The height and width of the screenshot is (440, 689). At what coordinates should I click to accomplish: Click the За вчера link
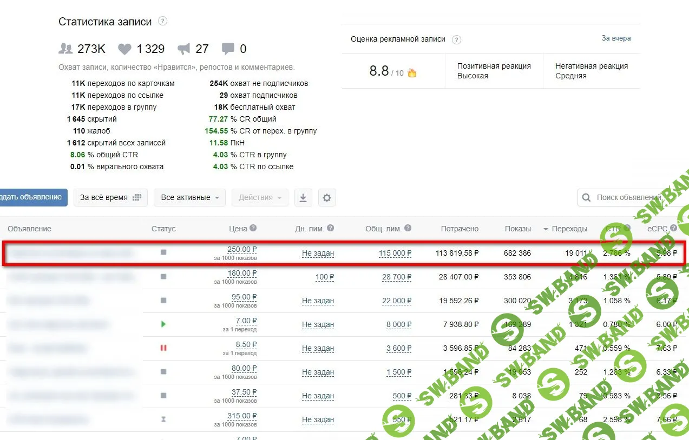pyautogui.click(x=616, y=38)
